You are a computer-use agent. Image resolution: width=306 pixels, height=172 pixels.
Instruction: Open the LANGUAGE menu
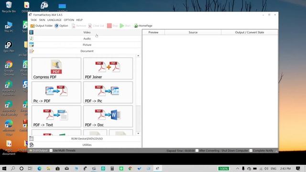coord(54,20)
